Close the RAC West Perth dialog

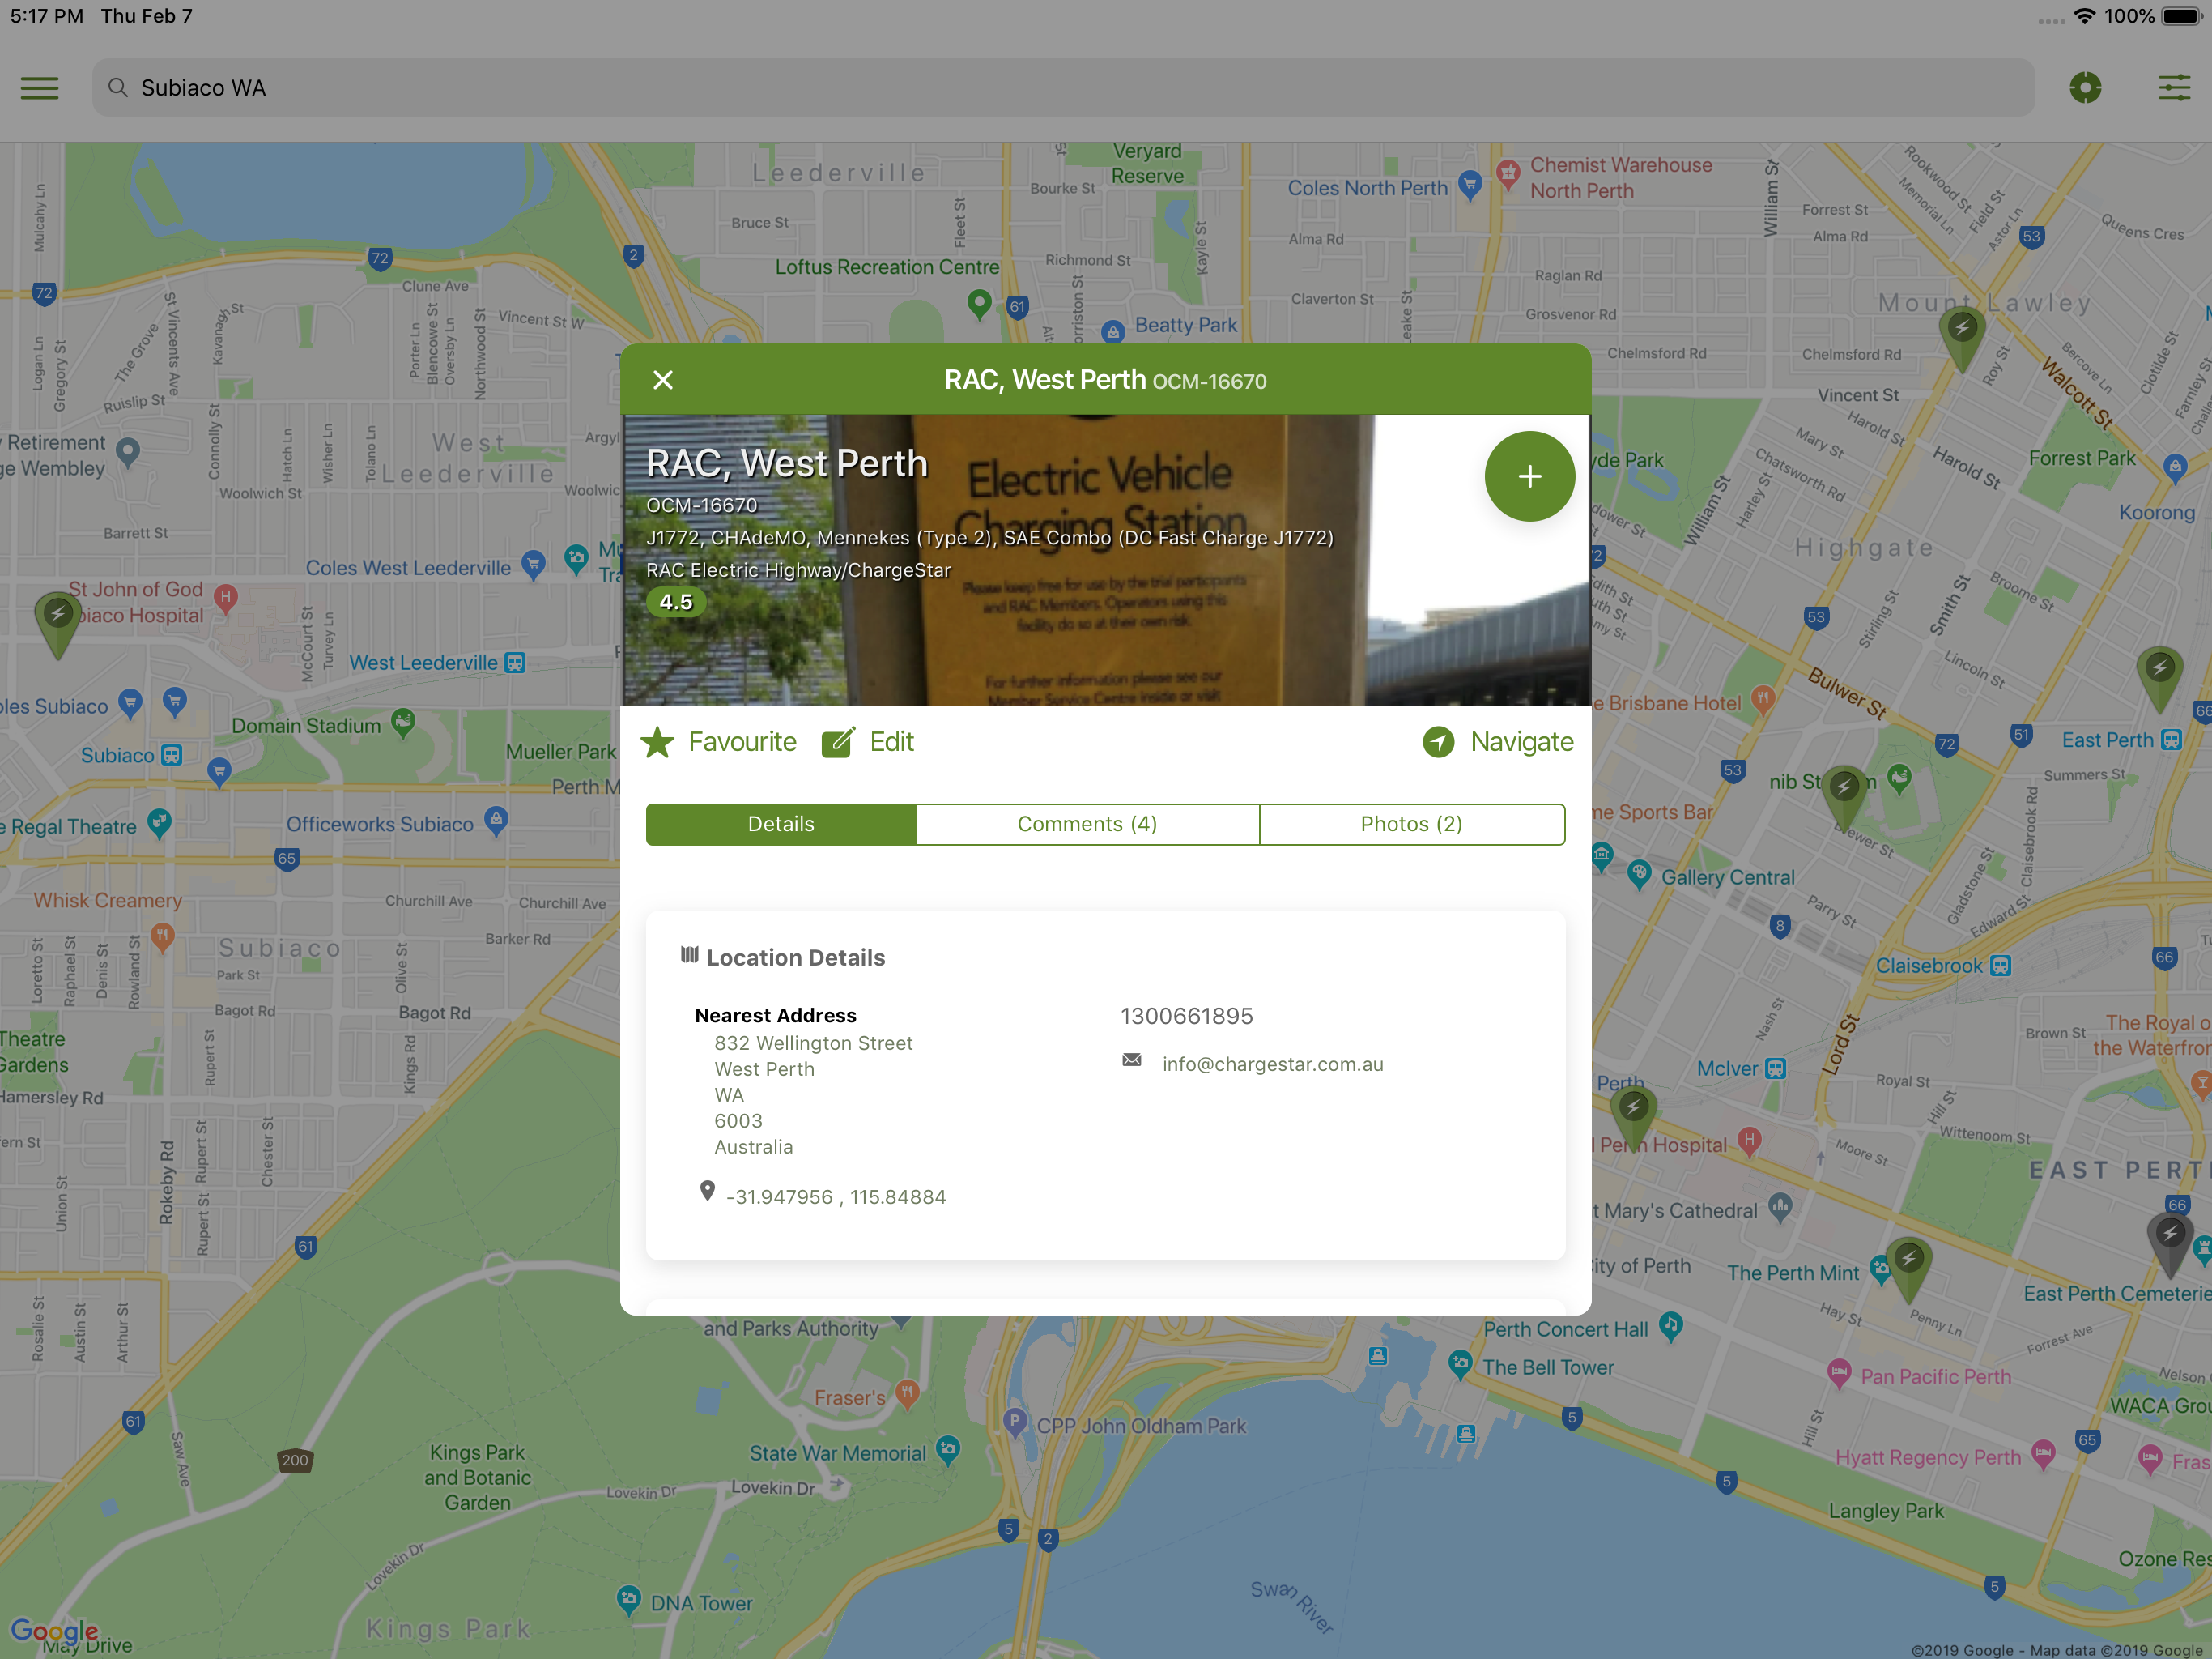[x=663, y=380]
